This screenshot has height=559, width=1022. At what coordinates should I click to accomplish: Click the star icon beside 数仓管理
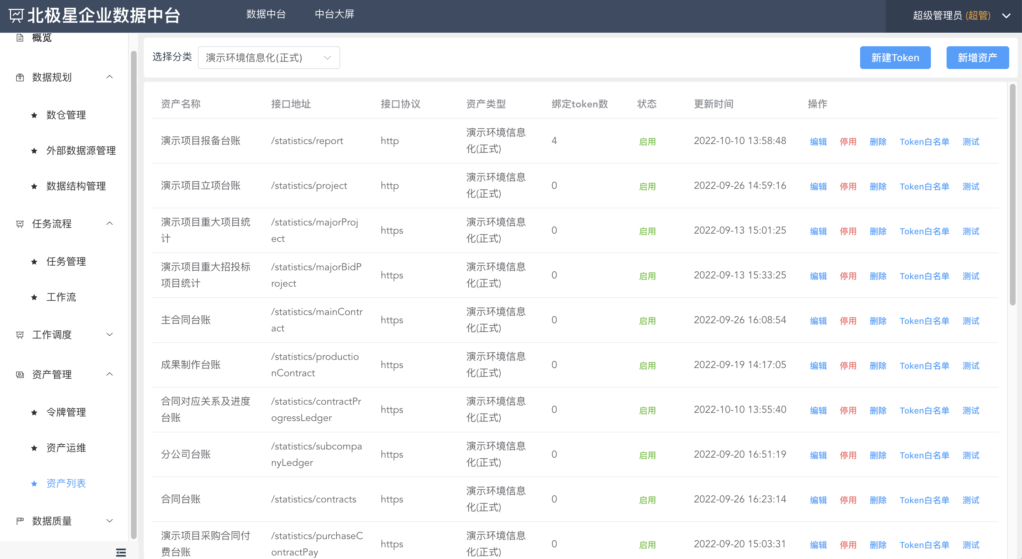point(34,115)
